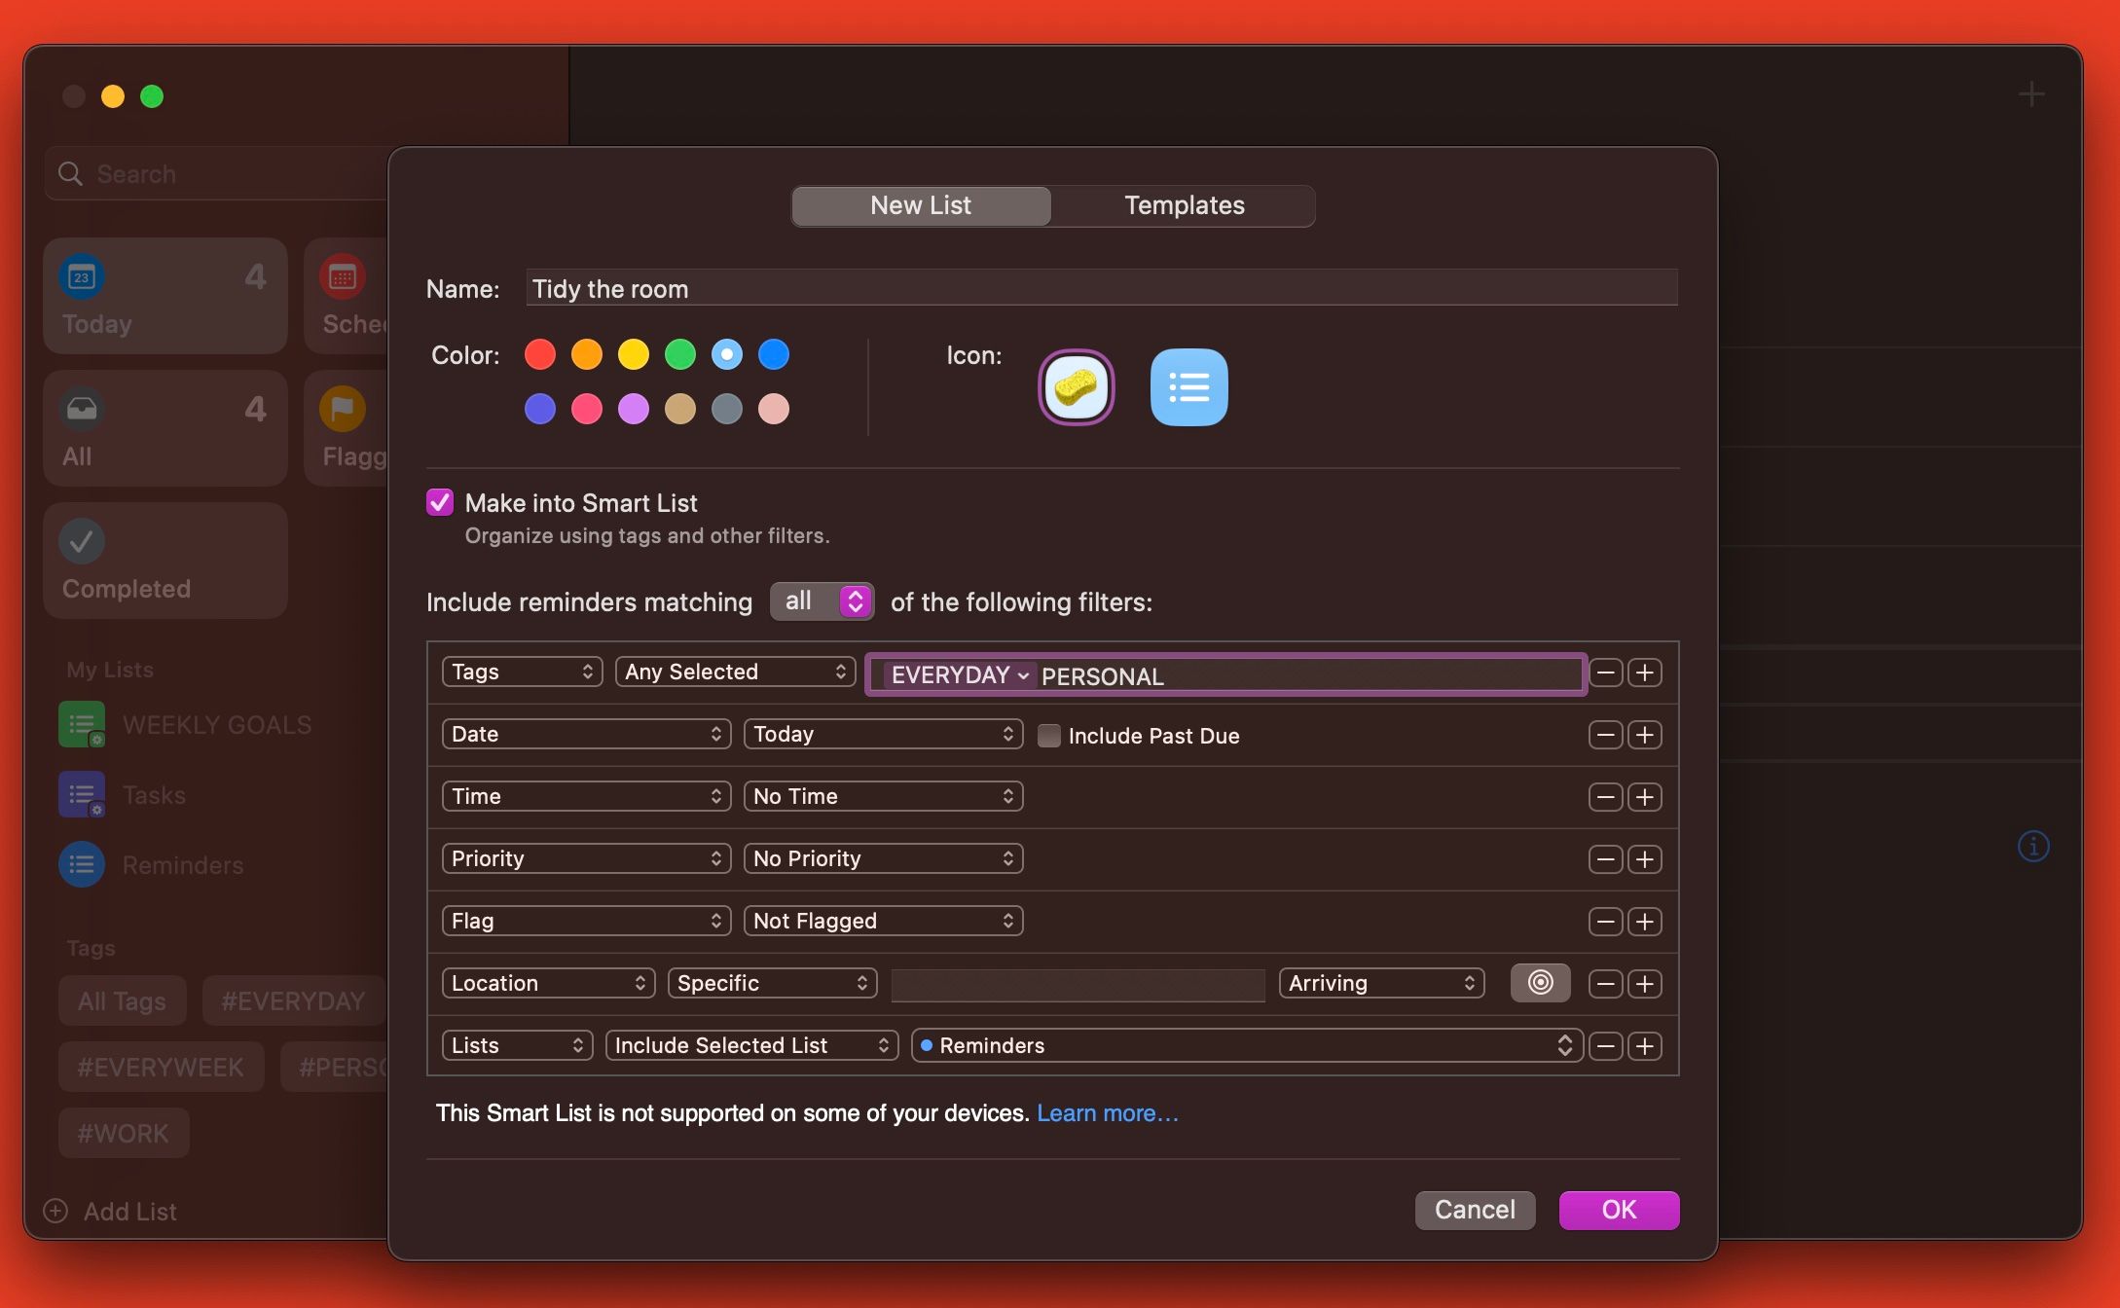Change the Date filter from Today
The image size is (2120, 1308).
coord(883,734)
